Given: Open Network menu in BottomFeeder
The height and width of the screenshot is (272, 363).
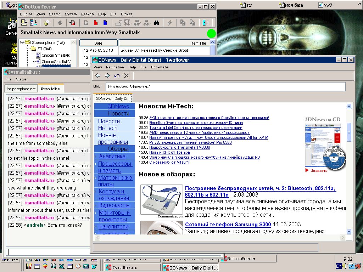Looking at the screenshot, I should click(88, 14).
